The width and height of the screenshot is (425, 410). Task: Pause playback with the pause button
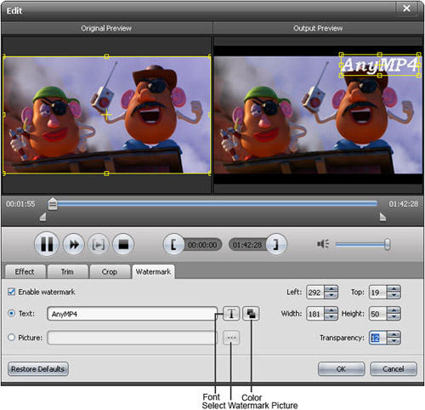tap(47, 244)
